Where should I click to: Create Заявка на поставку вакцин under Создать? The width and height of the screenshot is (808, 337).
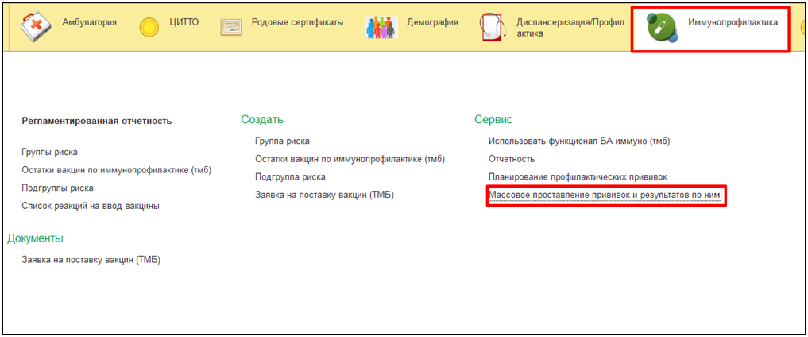pyautogui.click(x=324, y=195)
